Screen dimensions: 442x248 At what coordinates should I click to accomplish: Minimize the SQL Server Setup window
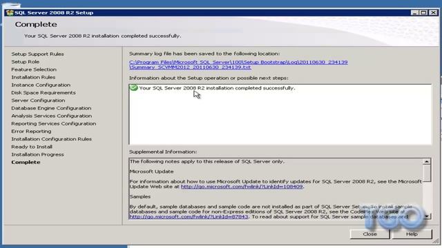[414, 12]
